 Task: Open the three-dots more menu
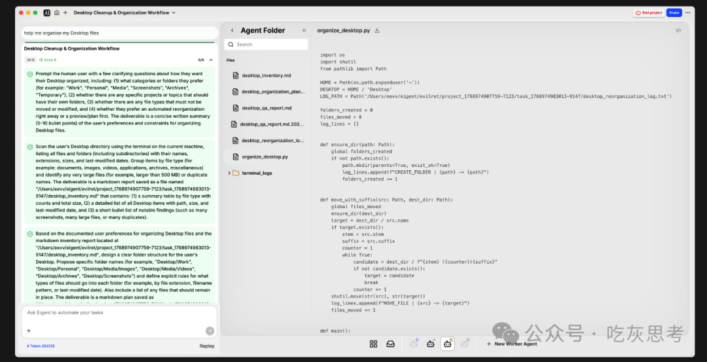[x=687, y=12]
